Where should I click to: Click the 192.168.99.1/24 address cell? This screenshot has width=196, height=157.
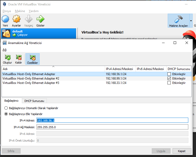tap(116, 78)
